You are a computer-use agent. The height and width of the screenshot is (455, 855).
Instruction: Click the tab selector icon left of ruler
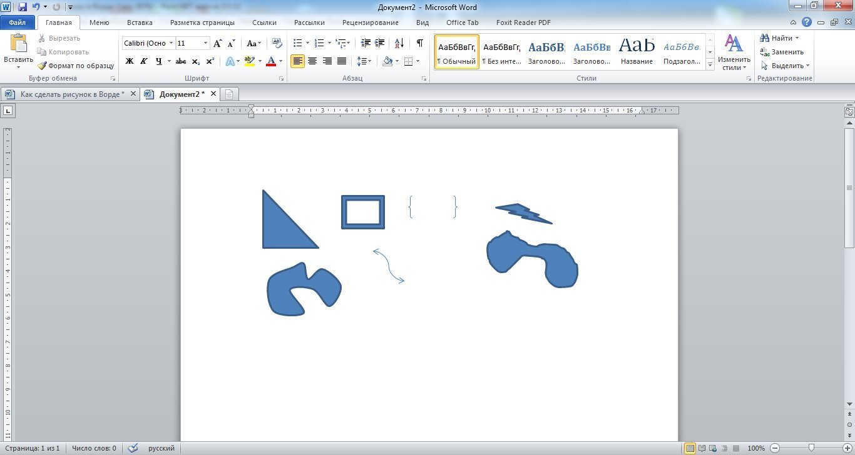pos(8,111)
